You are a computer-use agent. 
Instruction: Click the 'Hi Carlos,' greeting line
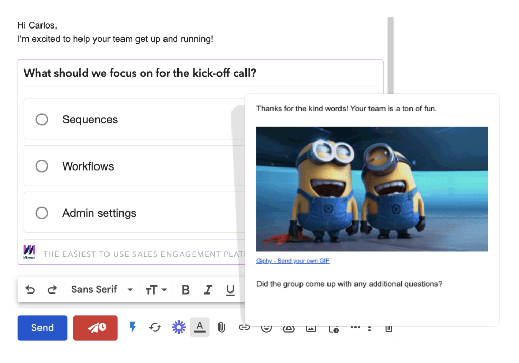pos(37,25)
